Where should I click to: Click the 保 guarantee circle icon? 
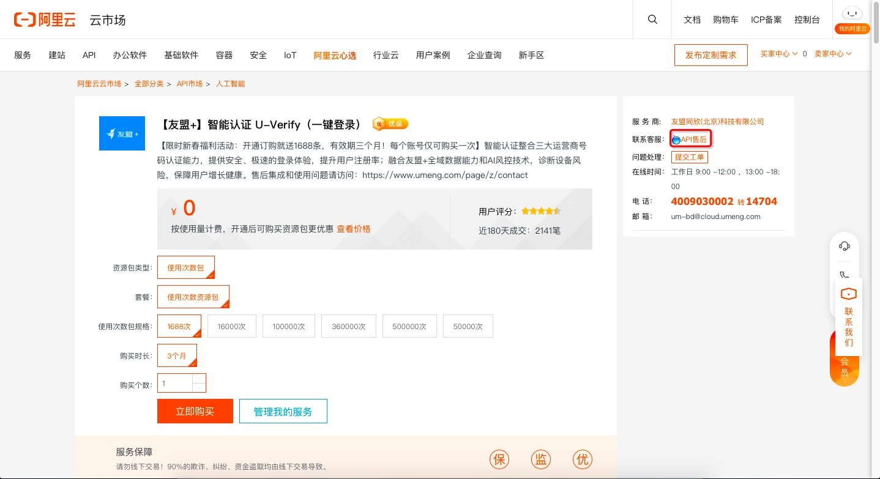(499, 459)
